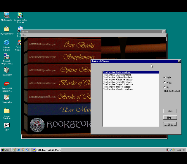Select the Help format radio button
The height and width of the screenshot is (164, 187).
tap(165, 77)
